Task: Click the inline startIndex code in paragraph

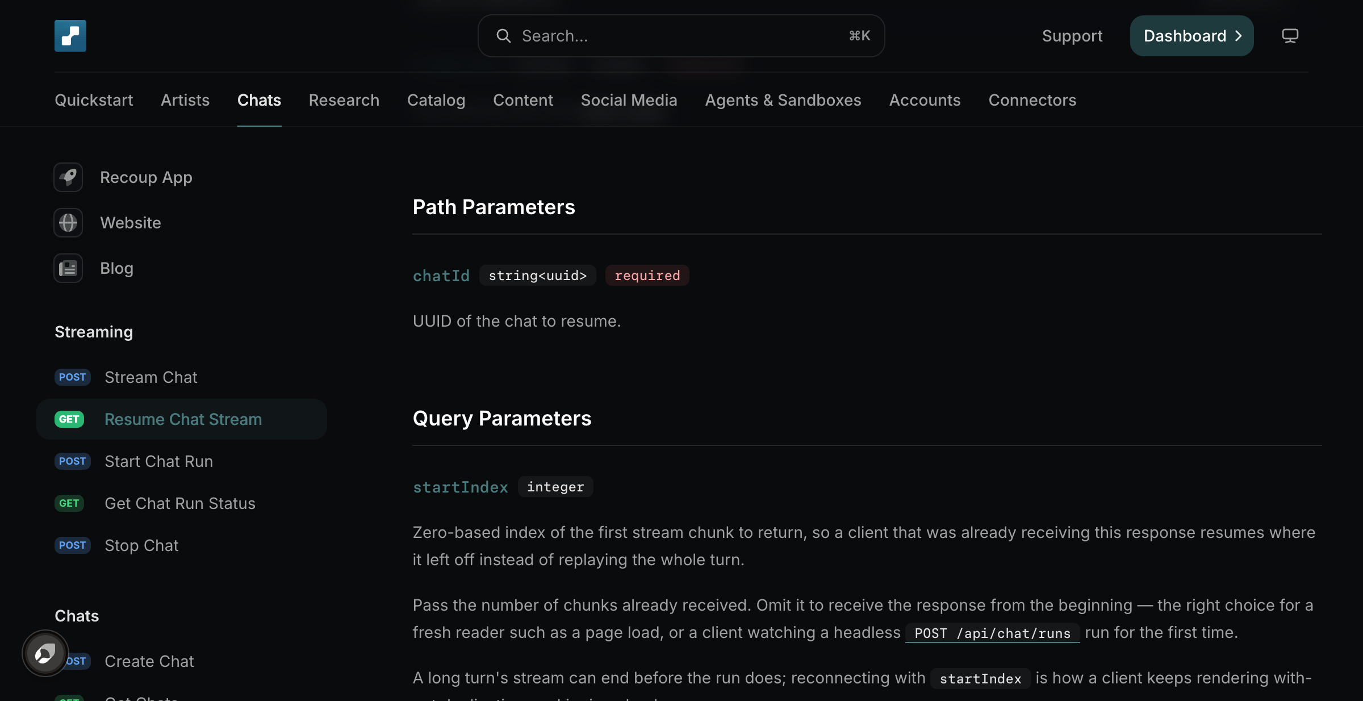Action: coord(980,678)
